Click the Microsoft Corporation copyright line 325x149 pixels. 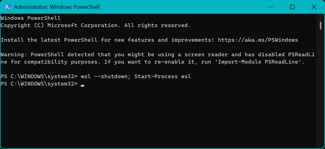[95, 26]
